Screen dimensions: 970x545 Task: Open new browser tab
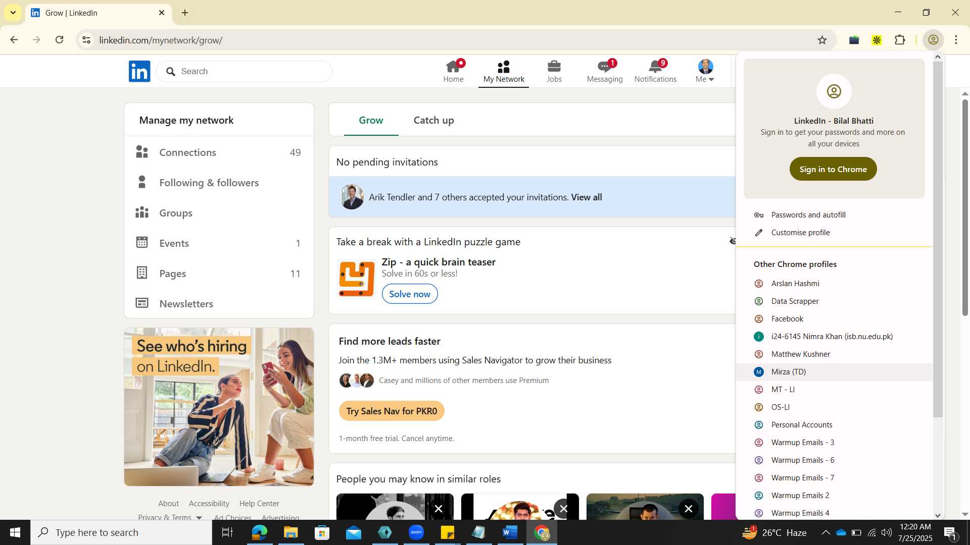click(185, 13)
